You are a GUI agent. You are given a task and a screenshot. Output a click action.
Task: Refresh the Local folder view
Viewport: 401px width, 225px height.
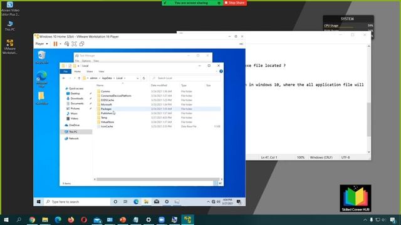tap(143, 78)
